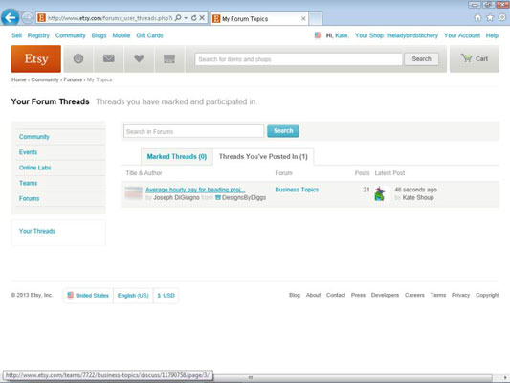Click the browser Refresh icon
The image size is (510, 383).
click(194, 18)
